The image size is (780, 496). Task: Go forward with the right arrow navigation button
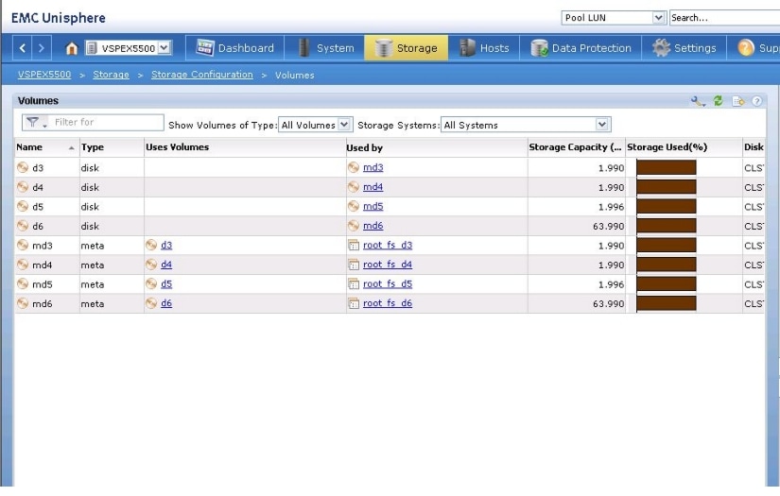42,48
